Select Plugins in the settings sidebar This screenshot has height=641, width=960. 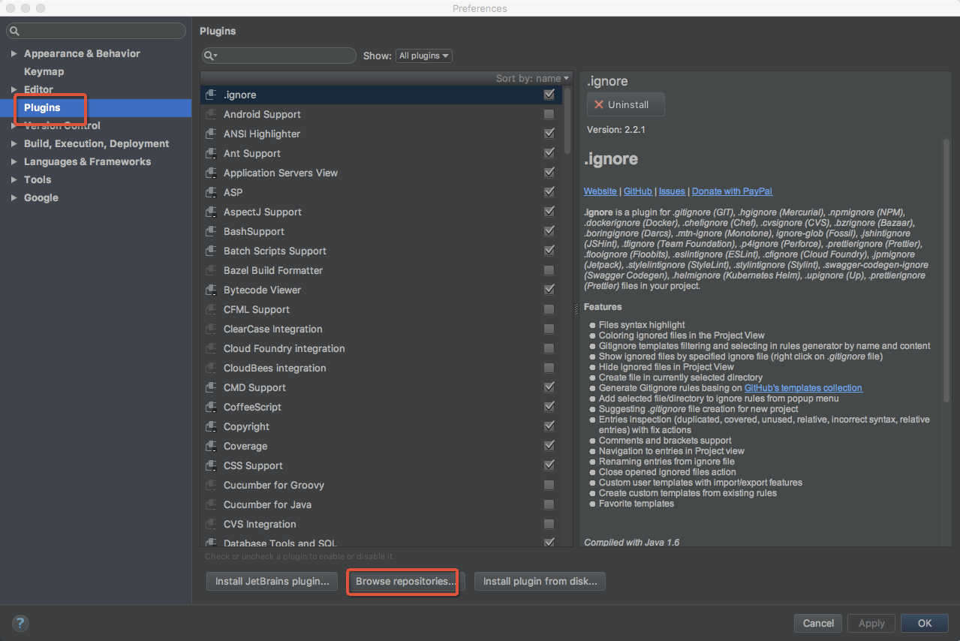(x=42, y=107)
